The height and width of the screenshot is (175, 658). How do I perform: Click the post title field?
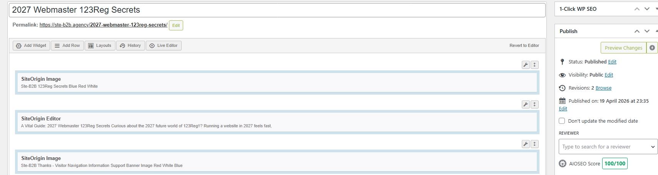pos(277,10)
